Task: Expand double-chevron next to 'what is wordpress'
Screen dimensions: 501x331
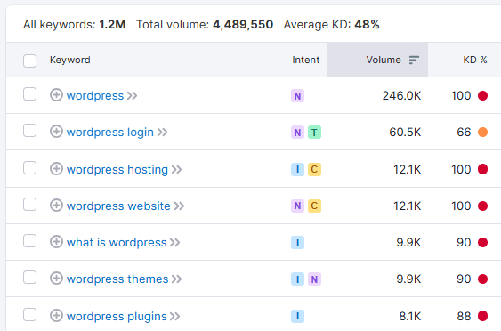Action: 174,243
